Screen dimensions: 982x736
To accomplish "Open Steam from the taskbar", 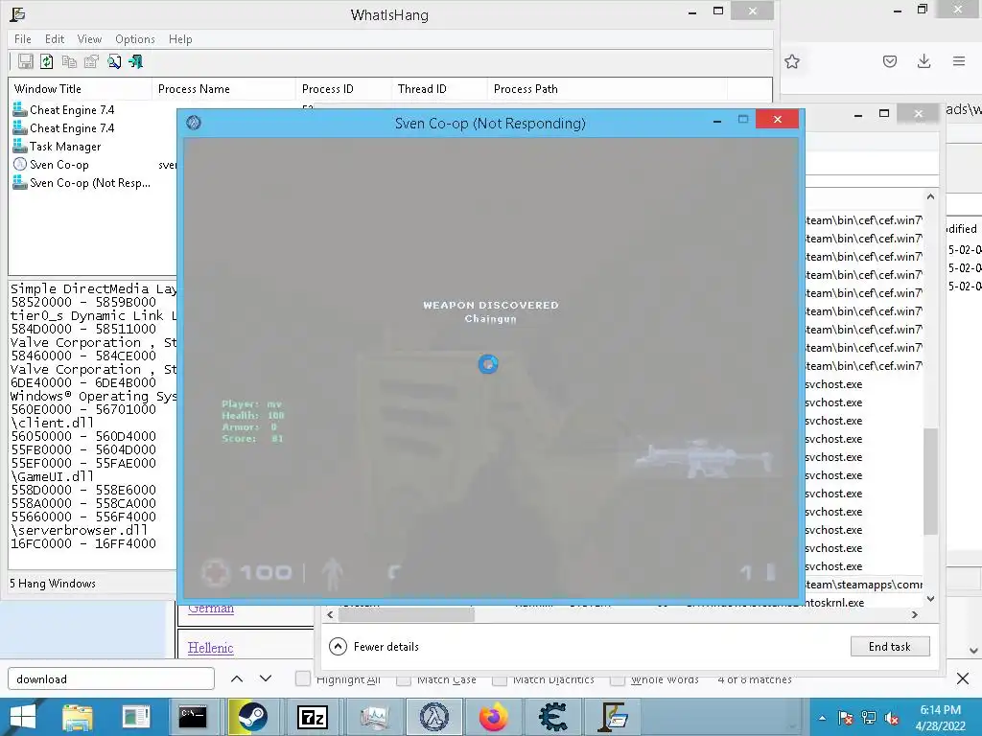I will pyautogui.click(x=252, y=717).
